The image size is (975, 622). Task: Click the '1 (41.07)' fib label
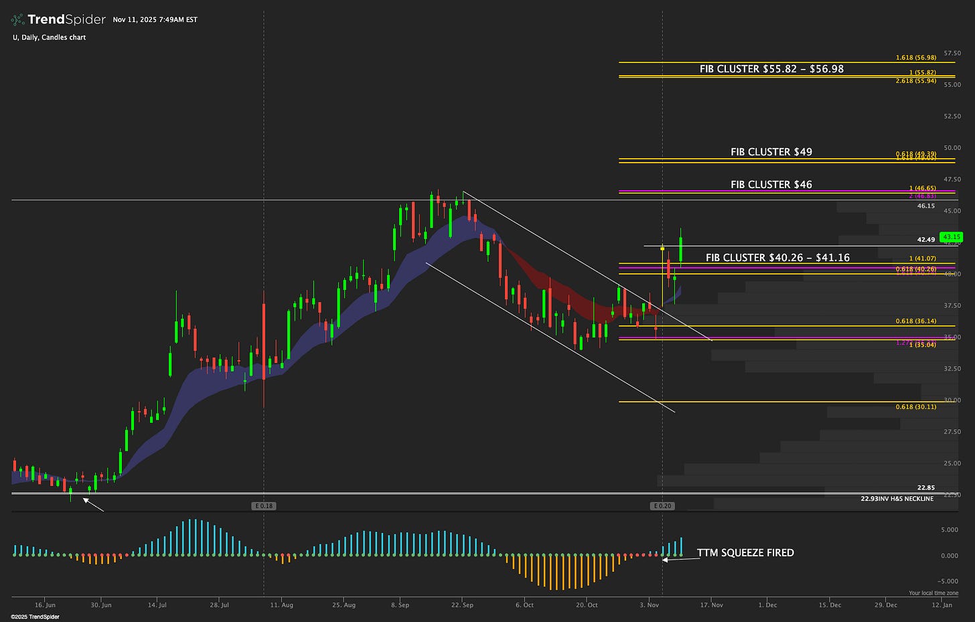922,258
